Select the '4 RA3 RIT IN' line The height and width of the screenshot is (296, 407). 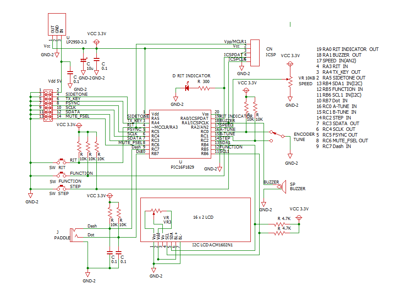pos(332,66)
